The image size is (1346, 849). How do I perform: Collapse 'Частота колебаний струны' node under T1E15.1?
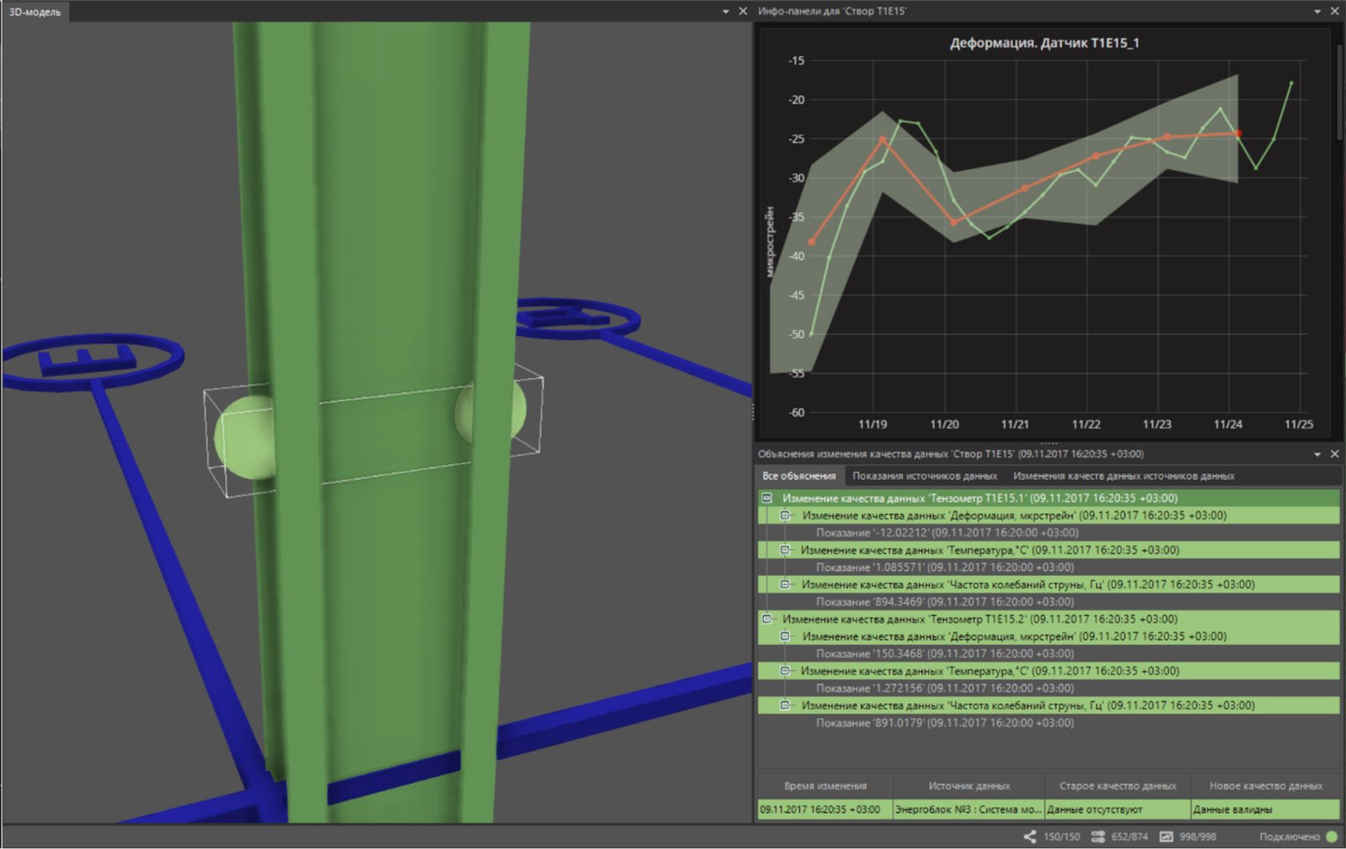(785, 585)
